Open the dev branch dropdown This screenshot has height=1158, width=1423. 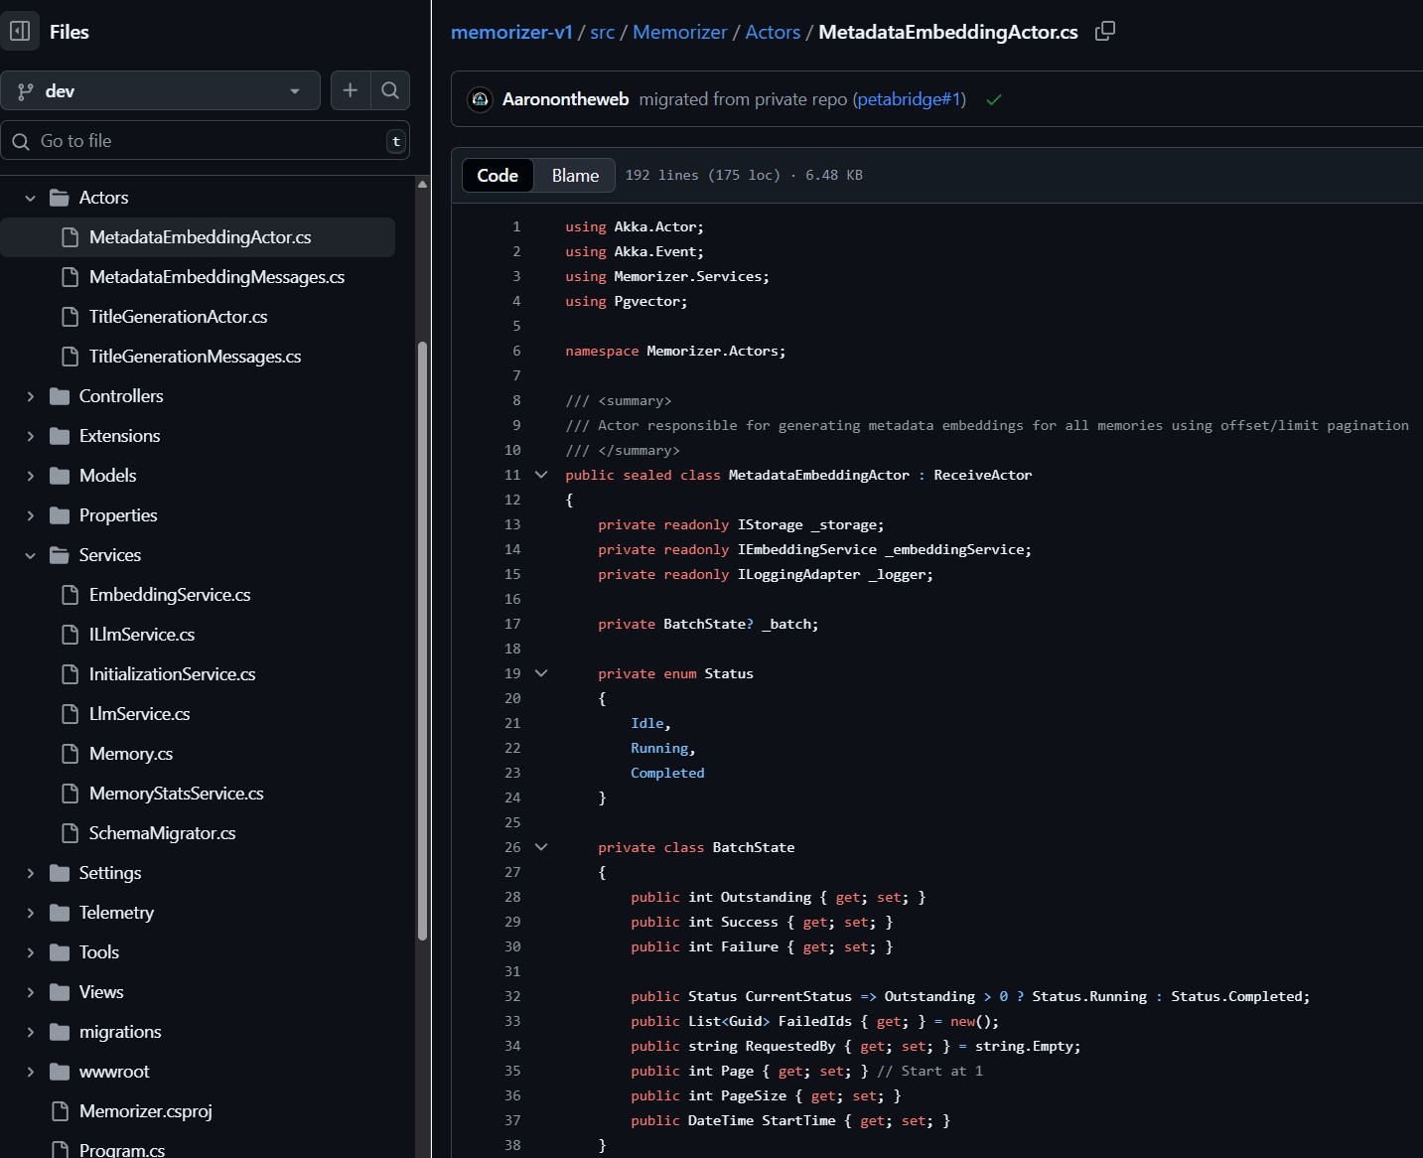[160, 90]
